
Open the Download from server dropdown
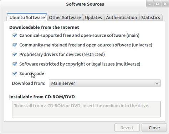(x=105, y=83)
